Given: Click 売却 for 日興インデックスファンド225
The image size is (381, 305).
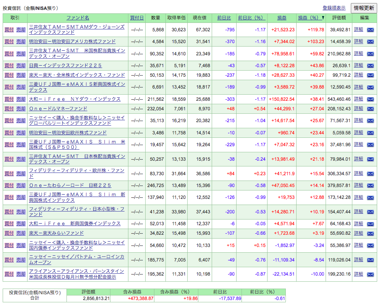Looking at the screenshot, I should click(x=21, y=66).
